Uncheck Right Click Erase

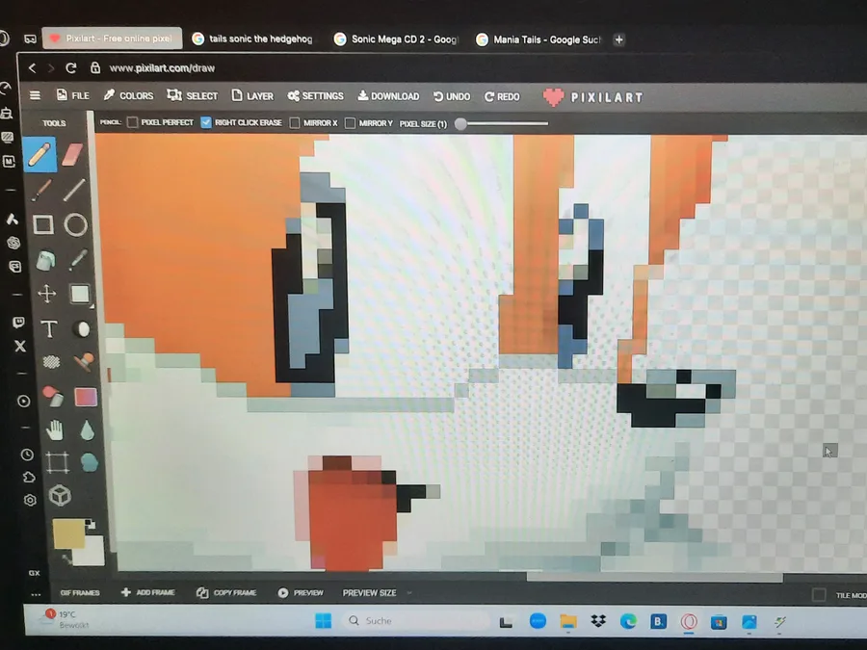point(206,122)
